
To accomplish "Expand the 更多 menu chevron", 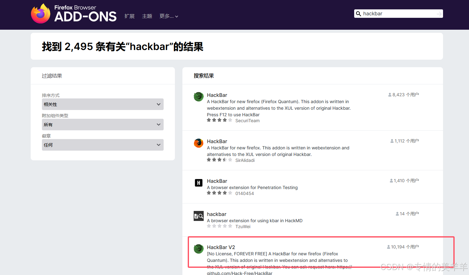I will click(177, 17).
